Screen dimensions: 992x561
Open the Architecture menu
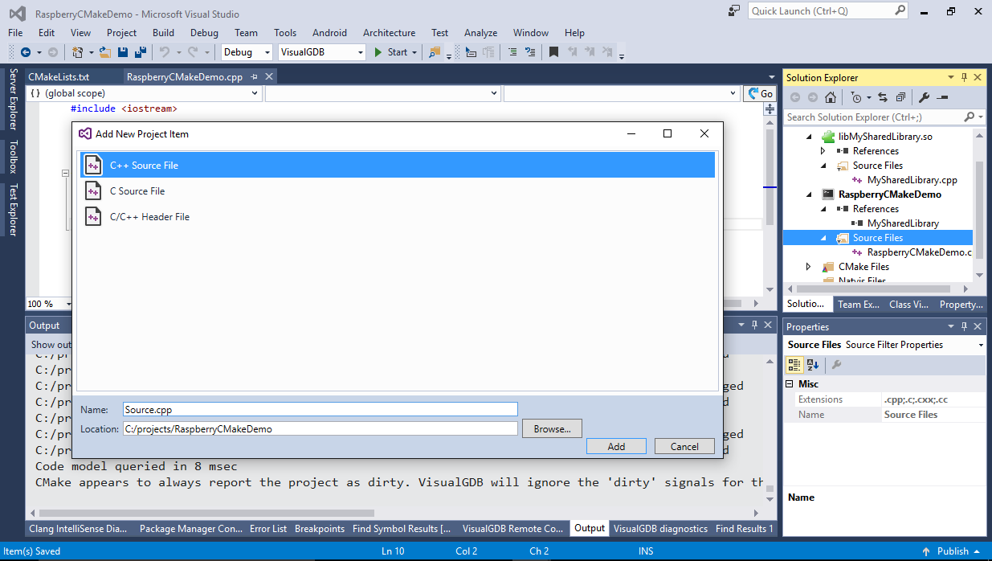coord(389,33)
